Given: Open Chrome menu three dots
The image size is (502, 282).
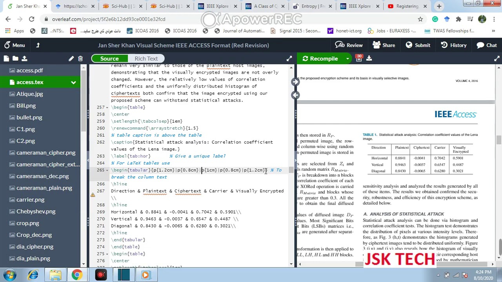Looking at the screenshot, I should point(494,19).
